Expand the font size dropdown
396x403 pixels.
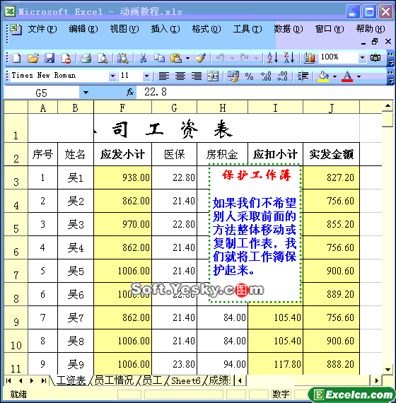tap(146, 76)
